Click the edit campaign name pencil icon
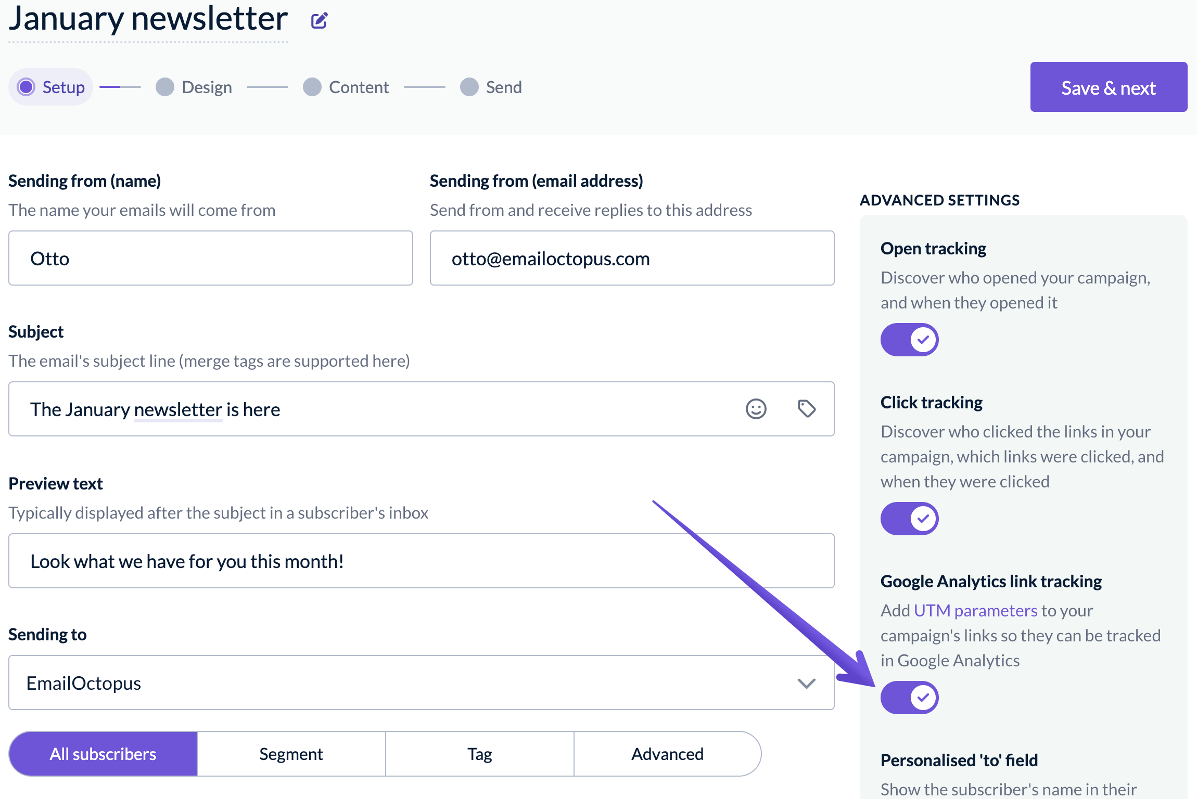1197x799 pixels. click(319, 21)
